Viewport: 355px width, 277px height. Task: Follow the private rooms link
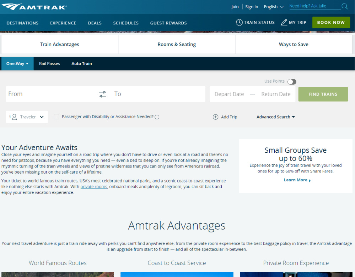(94, 187)
